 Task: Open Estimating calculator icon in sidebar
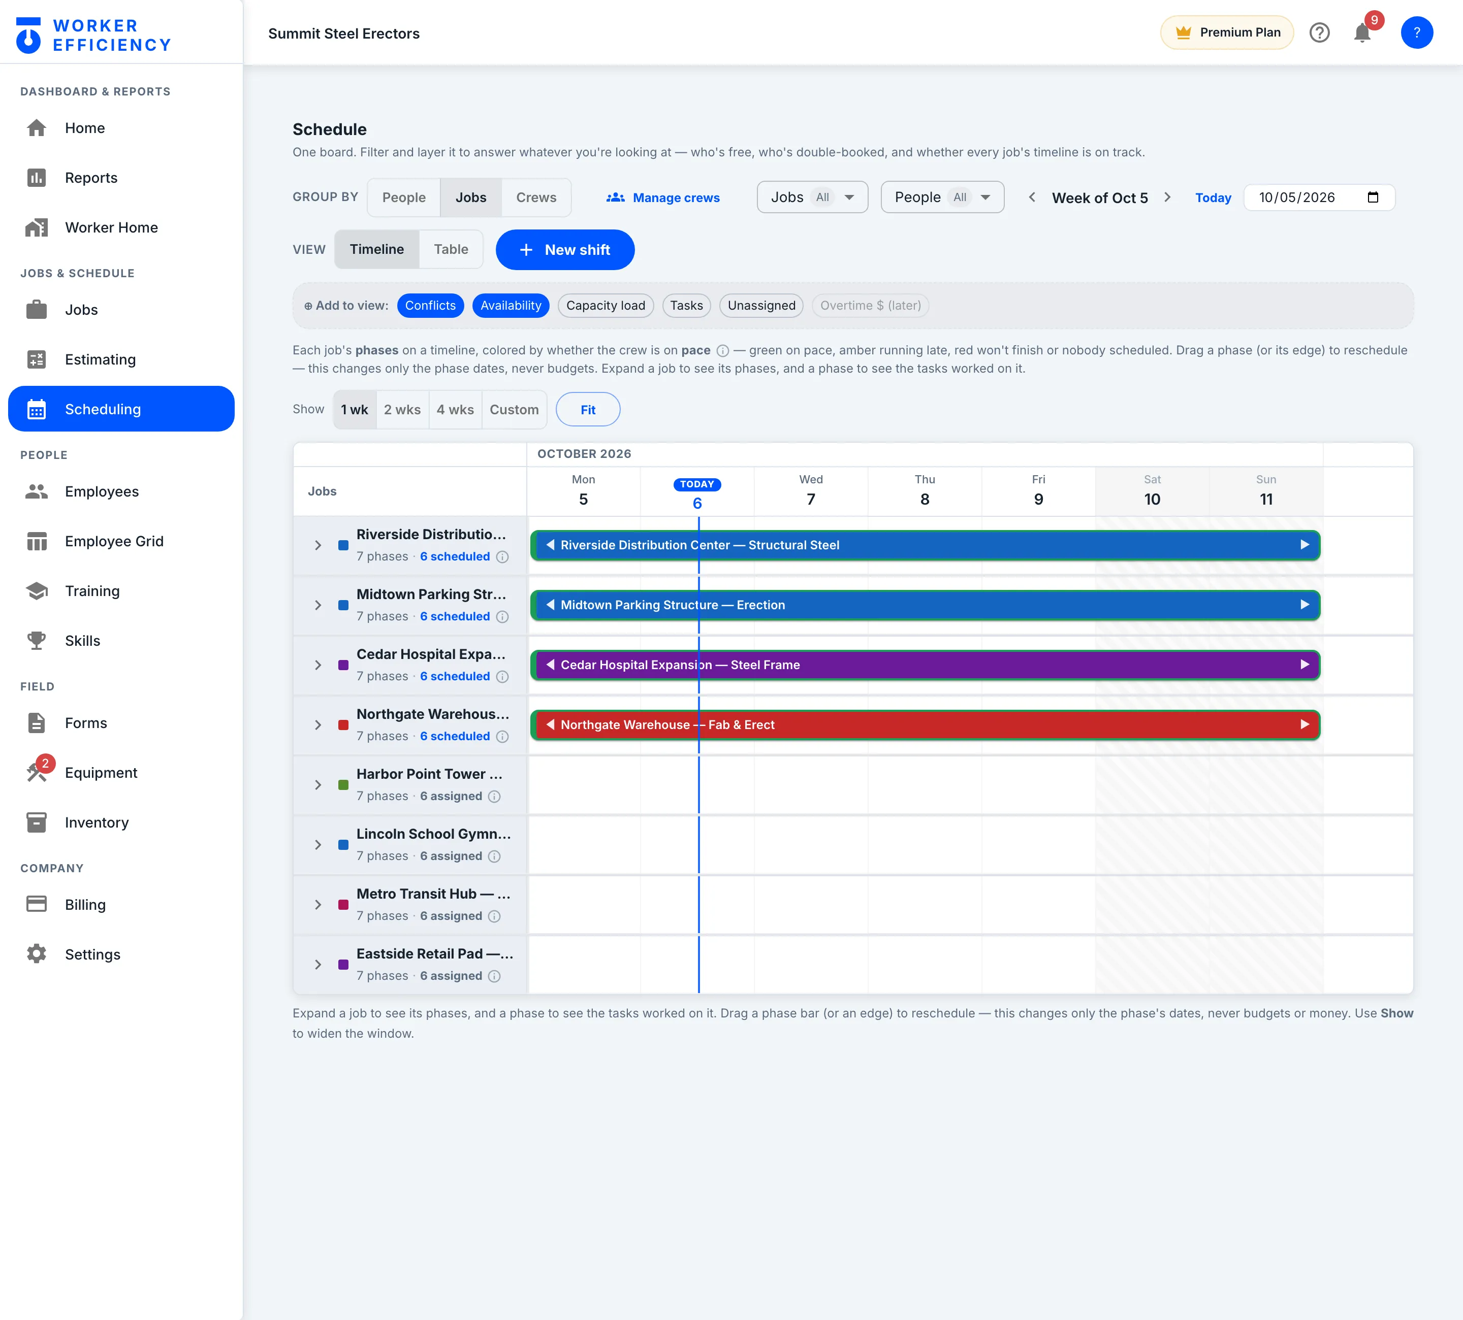(36, 359)
